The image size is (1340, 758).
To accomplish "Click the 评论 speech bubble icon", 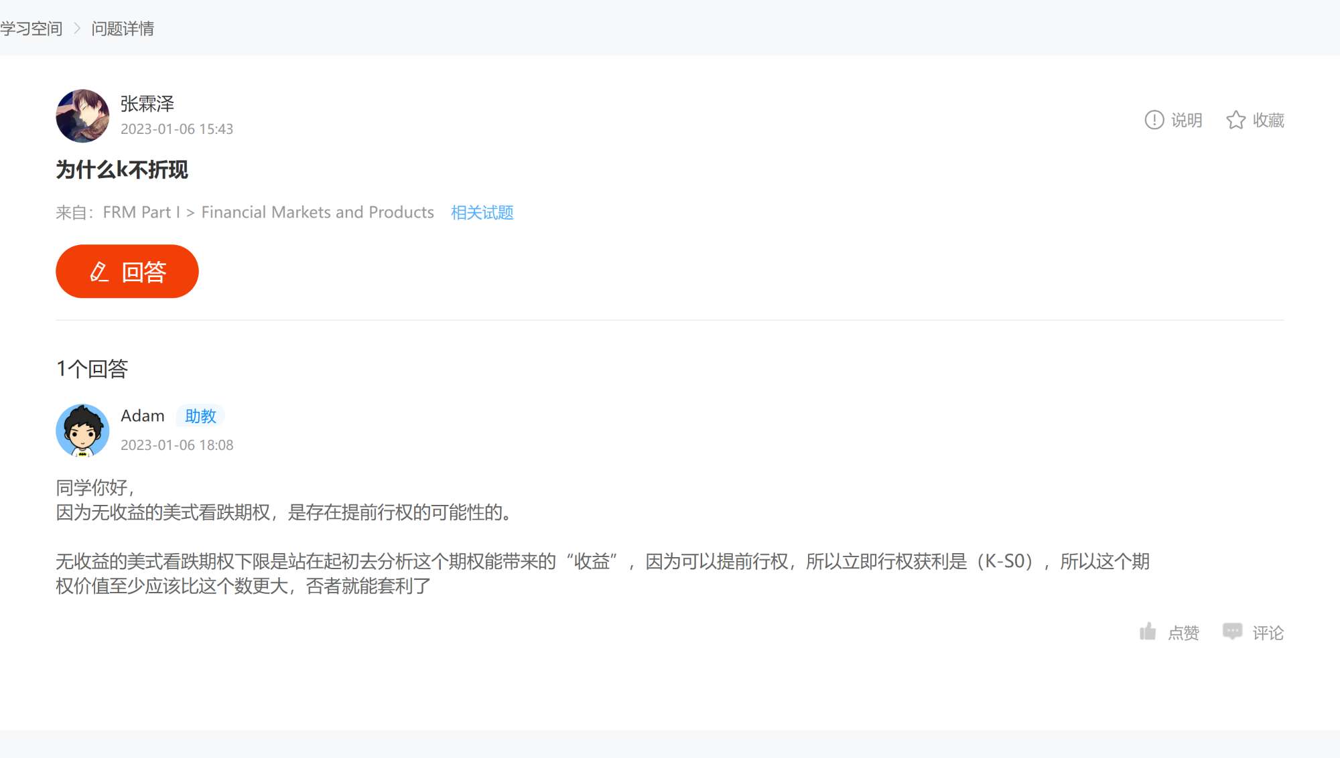I will point(1231,631).
